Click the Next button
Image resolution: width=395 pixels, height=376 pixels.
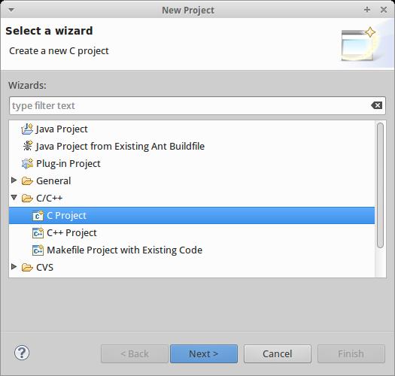pyautogui.click(x=204, y=353)
